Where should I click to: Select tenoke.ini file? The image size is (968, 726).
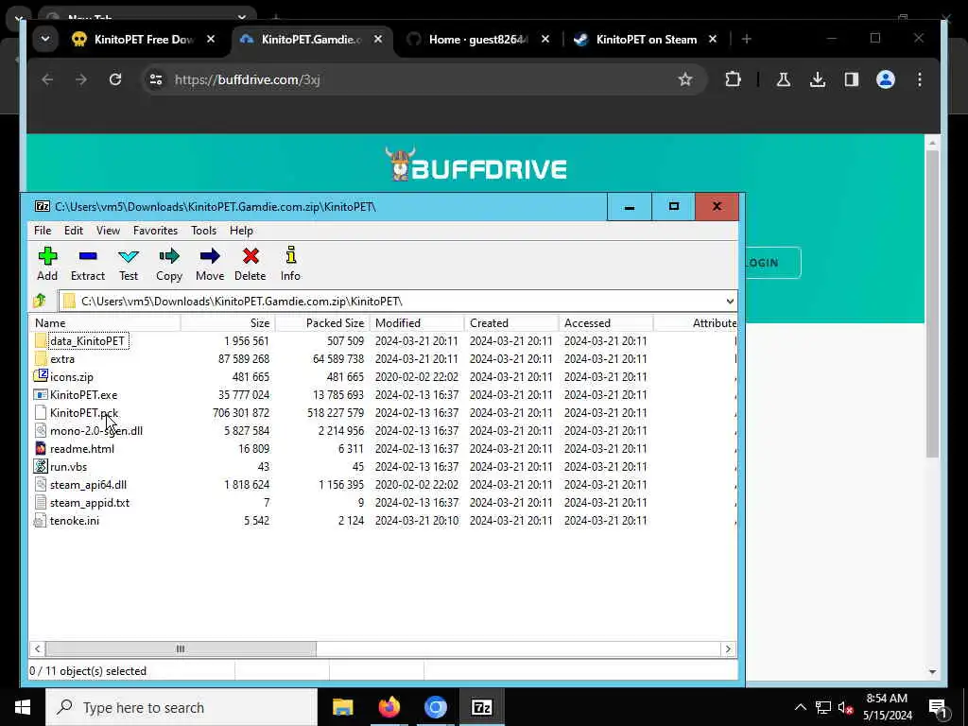pos(74,521)
